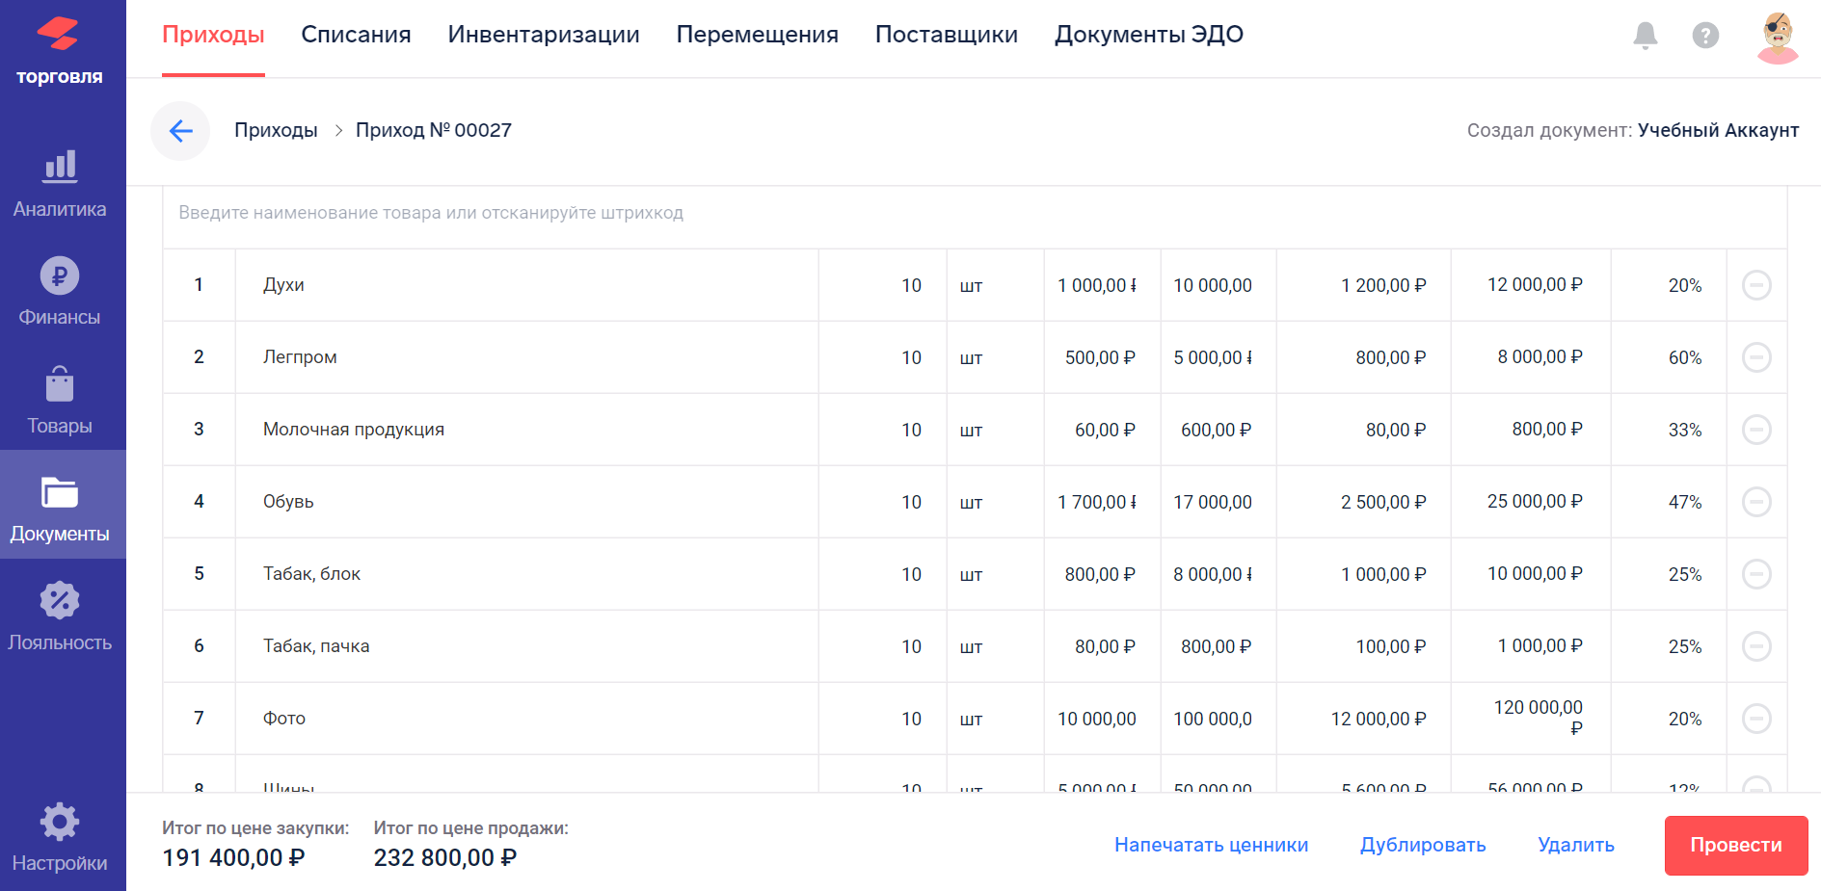Viewport: 1821px width, 891px height.
Task: Click the 500,00 ₽ purchase price for Легпром
Action: (1100, 357)
